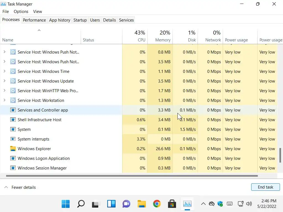The height and width of the screenshot is (212, 283).
Task: Expand Service Host: Workstation
Action: pyautogui.click(x=4, y=100)
